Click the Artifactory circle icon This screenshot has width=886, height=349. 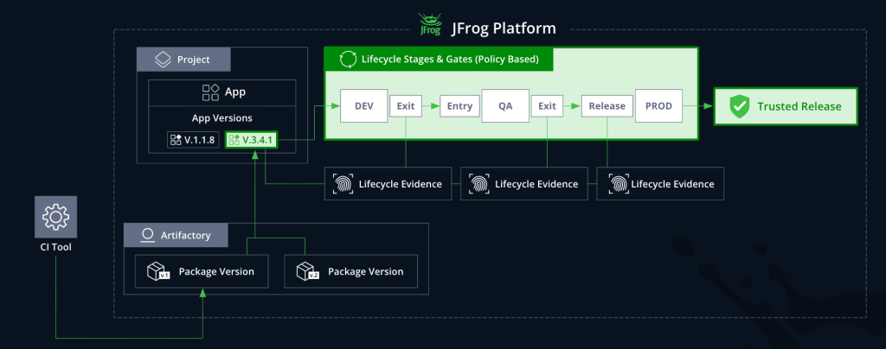(147, 235)
